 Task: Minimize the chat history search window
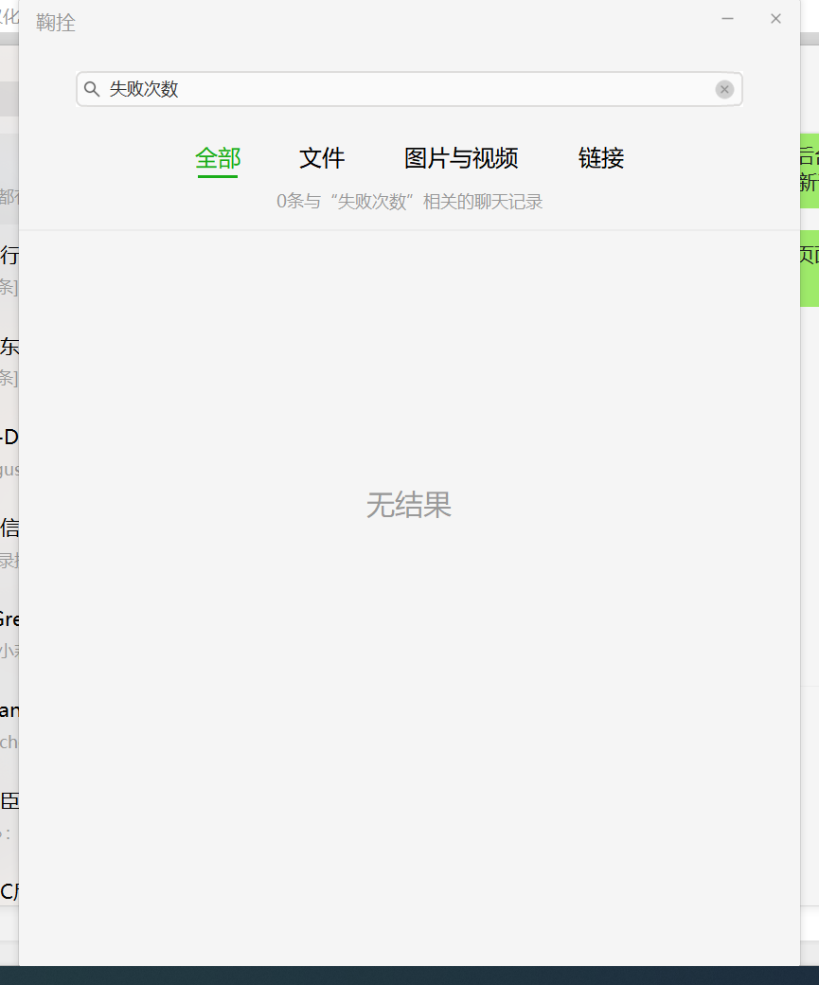(x=727, y=19)
